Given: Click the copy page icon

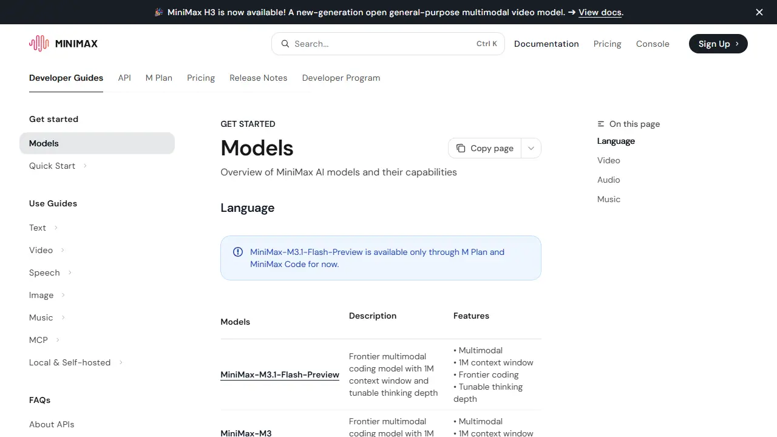Looking at the screenshot, I should 461,148.
